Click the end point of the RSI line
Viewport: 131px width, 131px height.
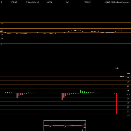(116, 31)
